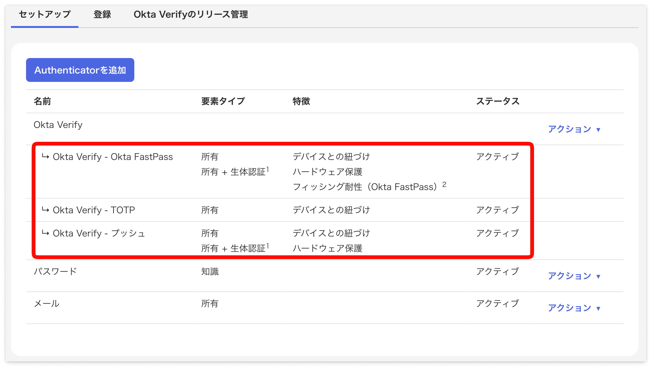
Task: Click the Okta Verify - プッシュ row name
Action: click(x=99, y=233)
